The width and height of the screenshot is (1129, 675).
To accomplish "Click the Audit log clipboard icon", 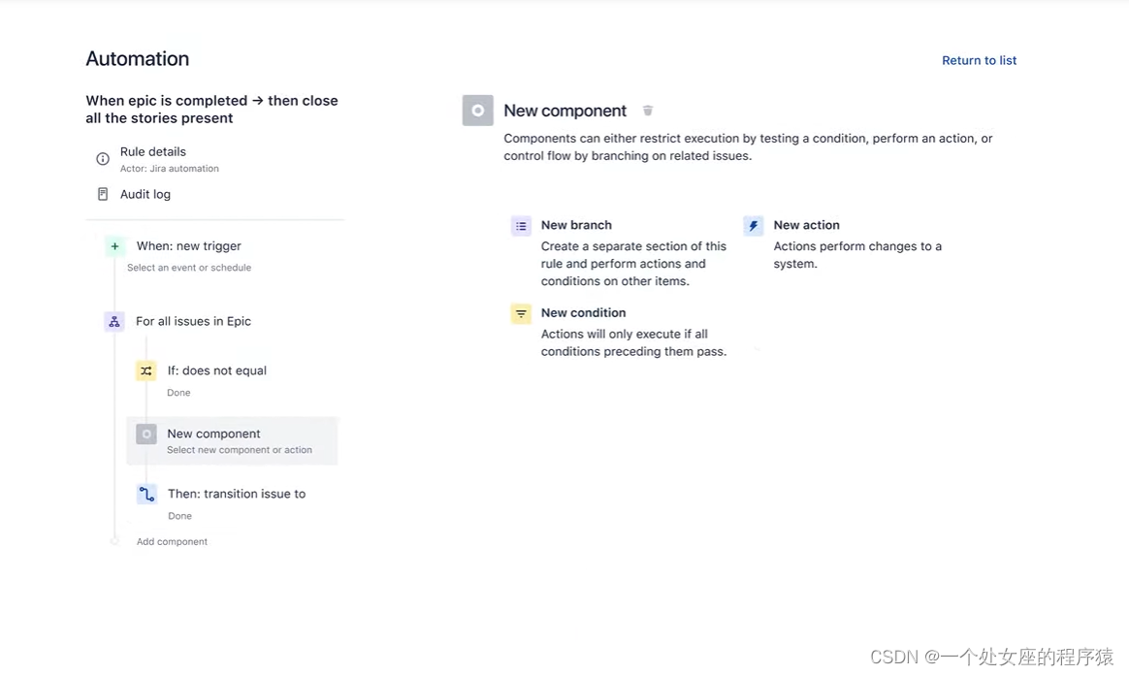I will point(102,194).
